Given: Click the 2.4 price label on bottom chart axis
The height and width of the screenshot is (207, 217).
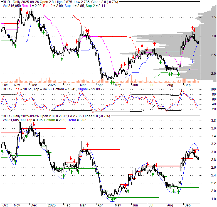Looking at the screenshot, I should [x=213, y=175].
